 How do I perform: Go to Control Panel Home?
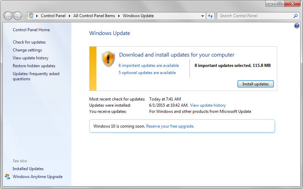click(x=31, y=30)
